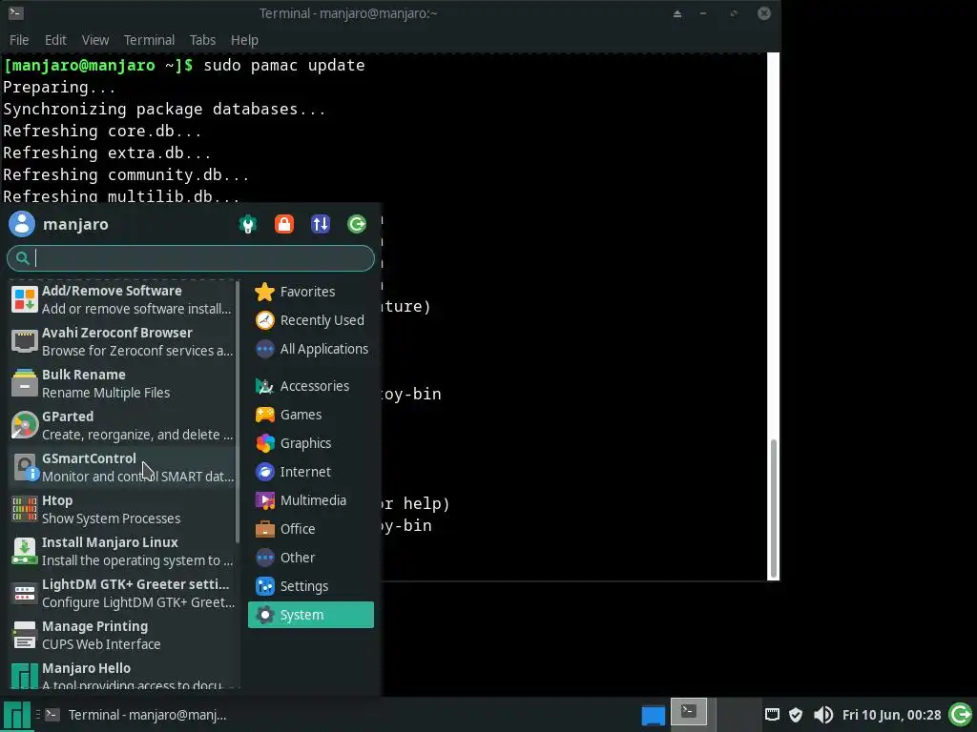The height and width of the screenshot is (732, 977).
Task: Open the Settings category
Action: click(311, 586)
